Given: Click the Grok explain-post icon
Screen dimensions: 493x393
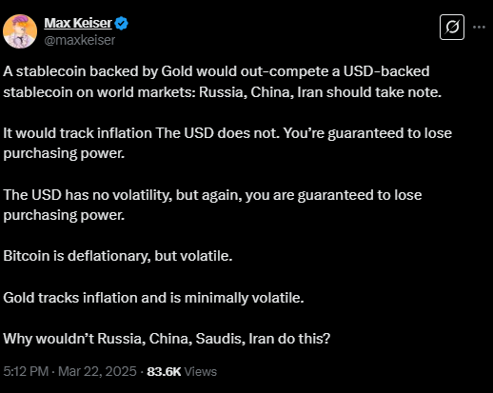Looking at the screenshot, I should (x=452, y=27).
